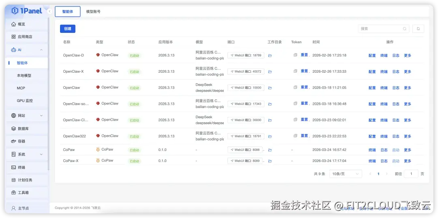This screenshot has height=218, width=438.
Task: Click 终端 for the OpenClaw-X row
Action: pyautogui.click(x=384, y=72)
